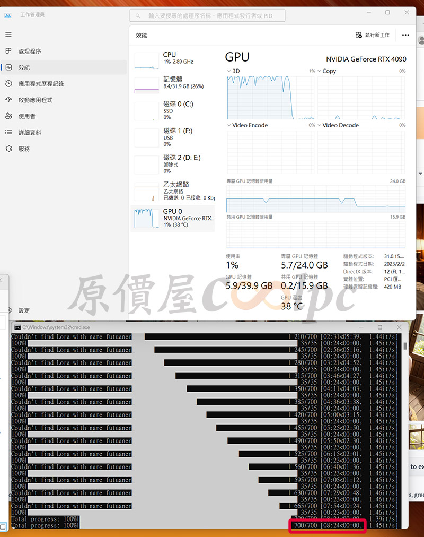424x537 pixels.
Task: Open Startup apps (啟動應用程式) page
Action: pos(64,100)
